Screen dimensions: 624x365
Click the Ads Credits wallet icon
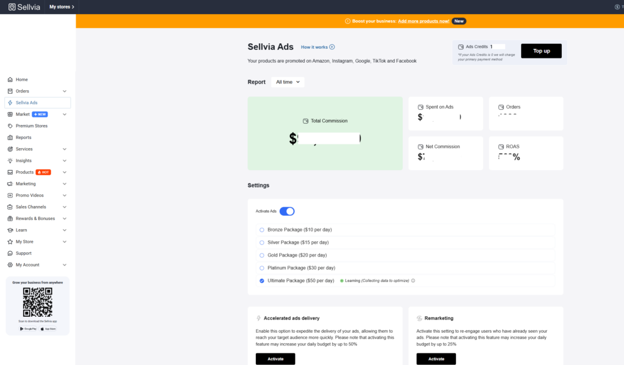coord(461,46)
